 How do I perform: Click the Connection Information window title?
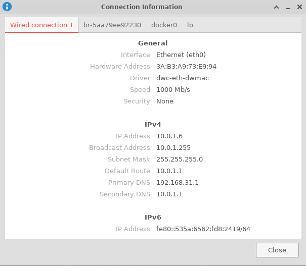pyautogui.click(x=142, y=7)
